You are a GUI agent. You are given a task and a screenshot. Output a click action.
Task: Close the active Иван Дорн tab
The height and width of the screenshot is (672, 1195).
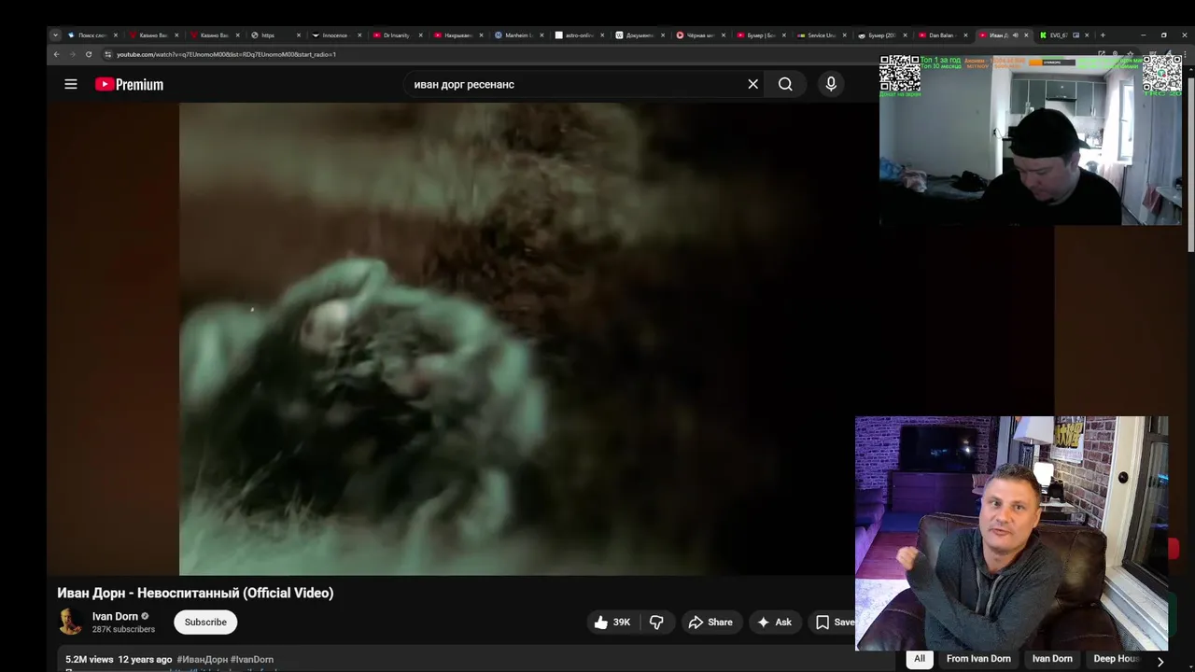[x=1027, y=35]
